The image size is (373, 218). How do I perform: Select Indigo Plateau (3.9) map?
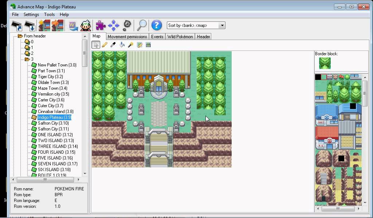pyautogui.click(x=55, y=117)
